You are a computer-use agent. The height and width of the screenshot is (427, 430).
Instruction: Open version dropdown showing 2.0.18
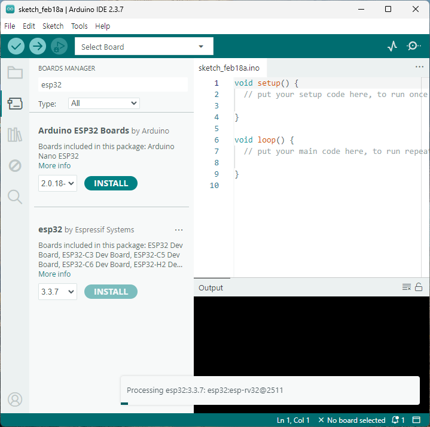pyautogui.click(x=57, y=183)
